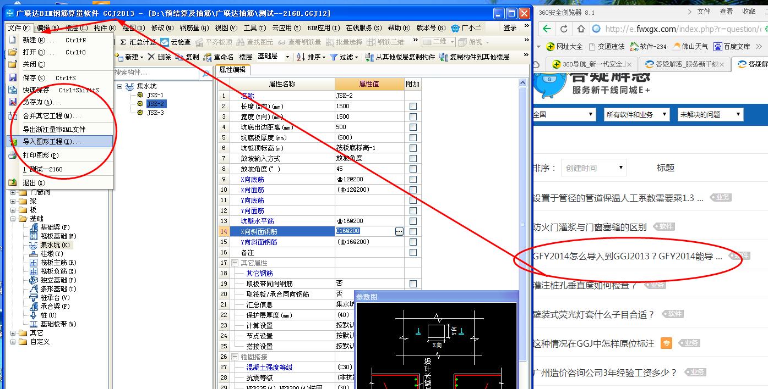Open 排序 sort dropdown
The width and height of the screenshot is (768, 389).
point(312,57)
